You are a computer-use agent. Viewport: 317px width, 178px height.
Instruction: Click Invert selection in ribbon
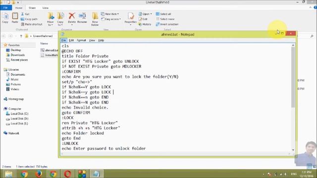coord(167,24)
